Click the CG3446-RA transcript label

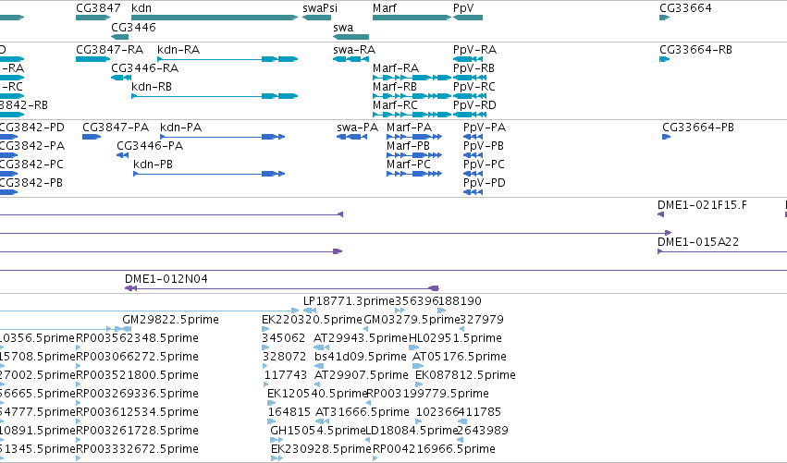[145, 68]
